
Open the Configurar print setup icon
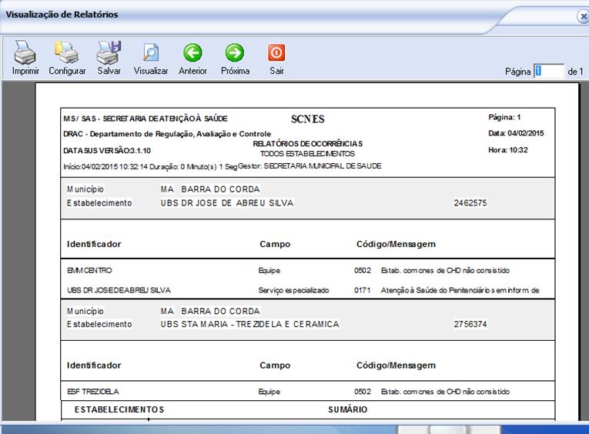coord(67,53)
